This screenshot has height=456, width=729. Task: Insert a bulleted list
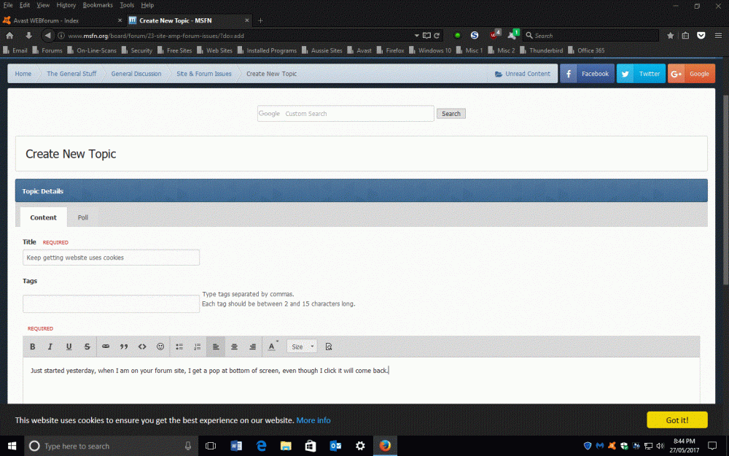point(179,347)
